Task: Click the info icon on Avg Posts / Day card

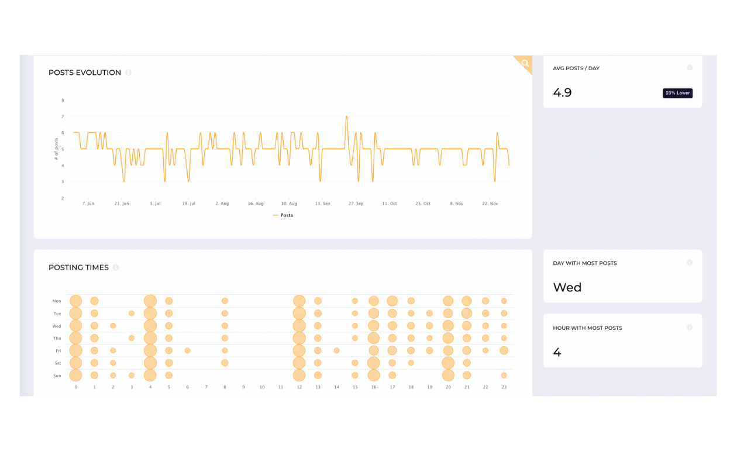Action: click(x=690, y=68)
